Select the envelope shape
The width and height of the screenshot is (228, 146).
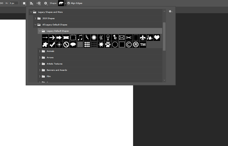click(x=122, y=38)
